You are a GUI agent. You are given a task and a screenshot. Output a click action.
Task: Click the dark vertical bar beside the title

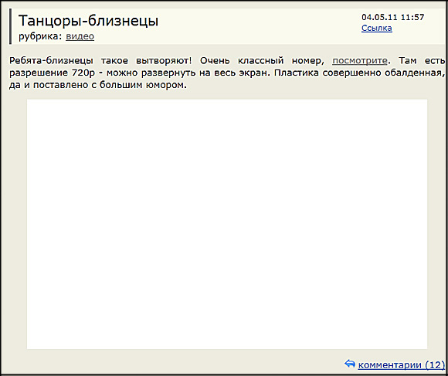(x=11, y=26)
